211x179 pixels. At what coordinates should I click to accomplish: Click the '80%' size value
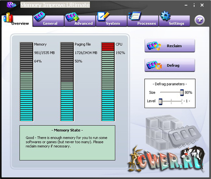point(188,93)
